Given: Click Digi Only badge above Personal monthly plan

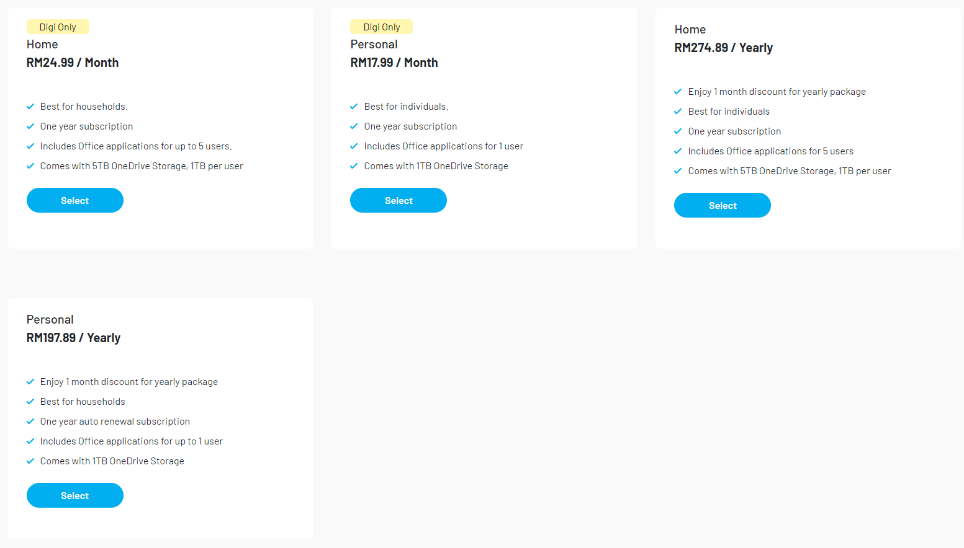Looking at the screenshot, I should tap(381, 27).
